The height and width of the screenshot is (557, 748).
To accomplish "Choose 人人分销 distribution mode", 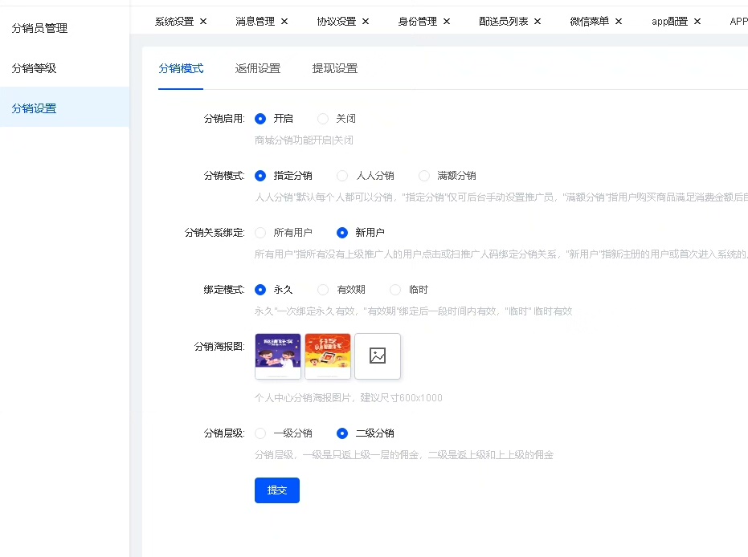I will tap(342, 176).
